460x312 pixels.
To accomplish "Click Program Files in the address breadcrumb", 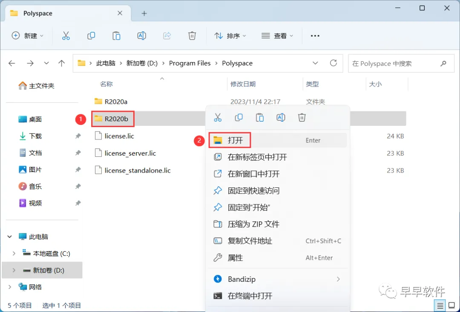I will [190, 63].
